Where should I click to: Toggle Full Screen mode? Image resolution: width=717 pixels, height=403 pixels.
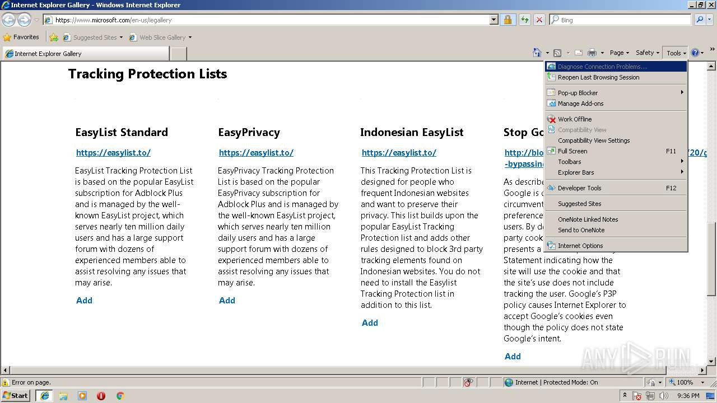click(616, 151)
